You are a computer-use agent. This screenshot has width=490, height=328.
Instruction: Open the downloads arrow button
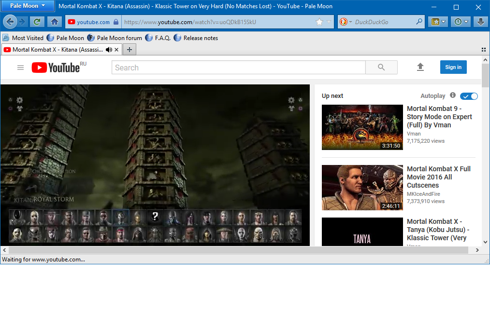click(x=481, y=22)
